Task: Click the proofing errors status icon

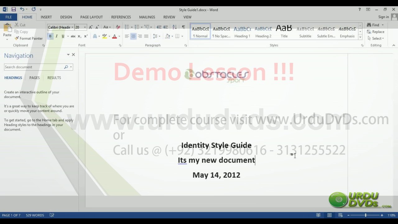Action: point(52,215)
